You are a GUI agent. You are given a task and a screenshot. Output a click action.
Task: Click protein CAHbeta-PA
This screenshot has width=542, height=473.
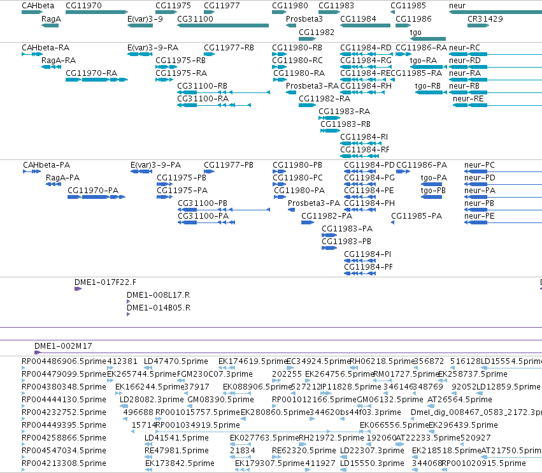46,165
